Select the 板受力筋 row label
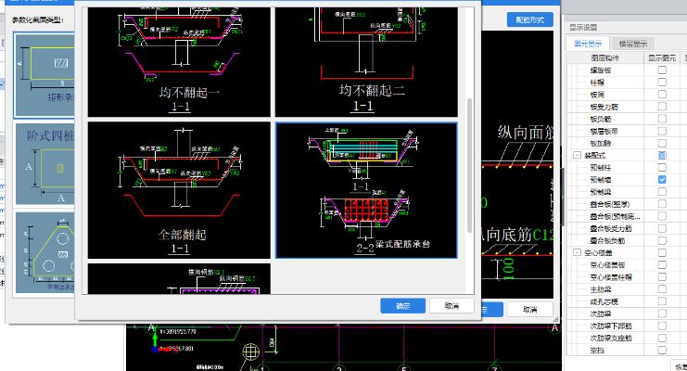 click(x=604, y=107)
